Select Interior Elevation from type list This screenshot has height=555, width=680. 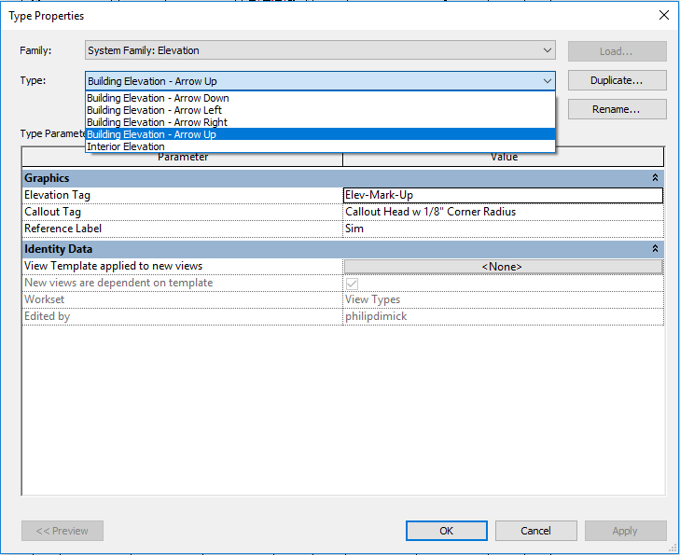pos(320,146)
